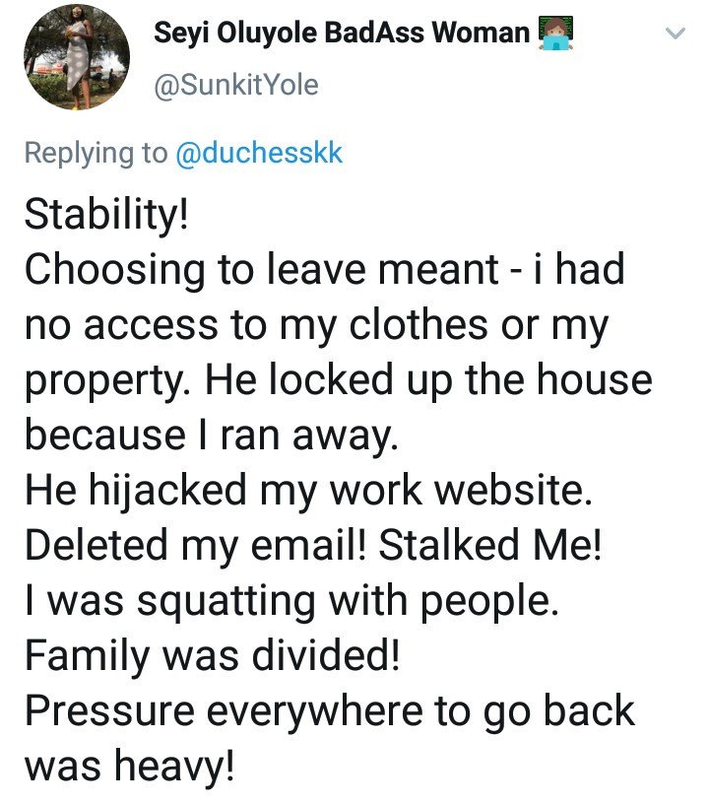Tap 'He hijacked my work website.' line

(x=308, y=491)
